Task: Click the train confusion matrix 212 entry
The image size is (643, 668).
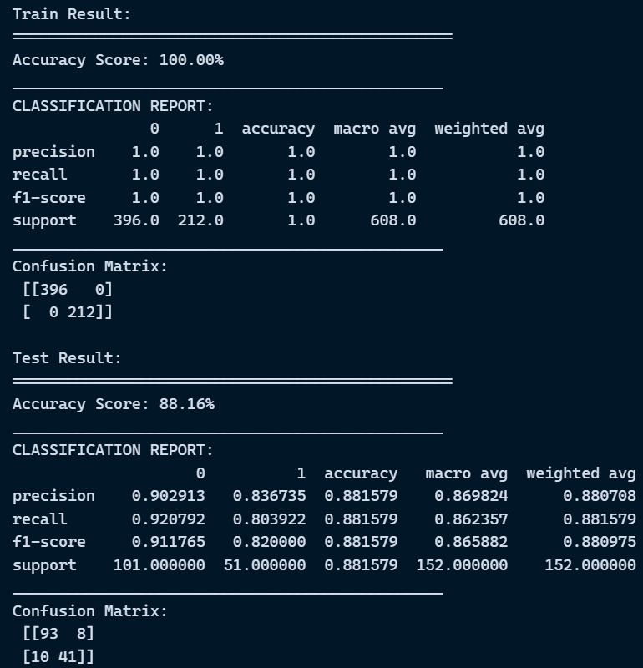Action: click(x=81, y=312)
